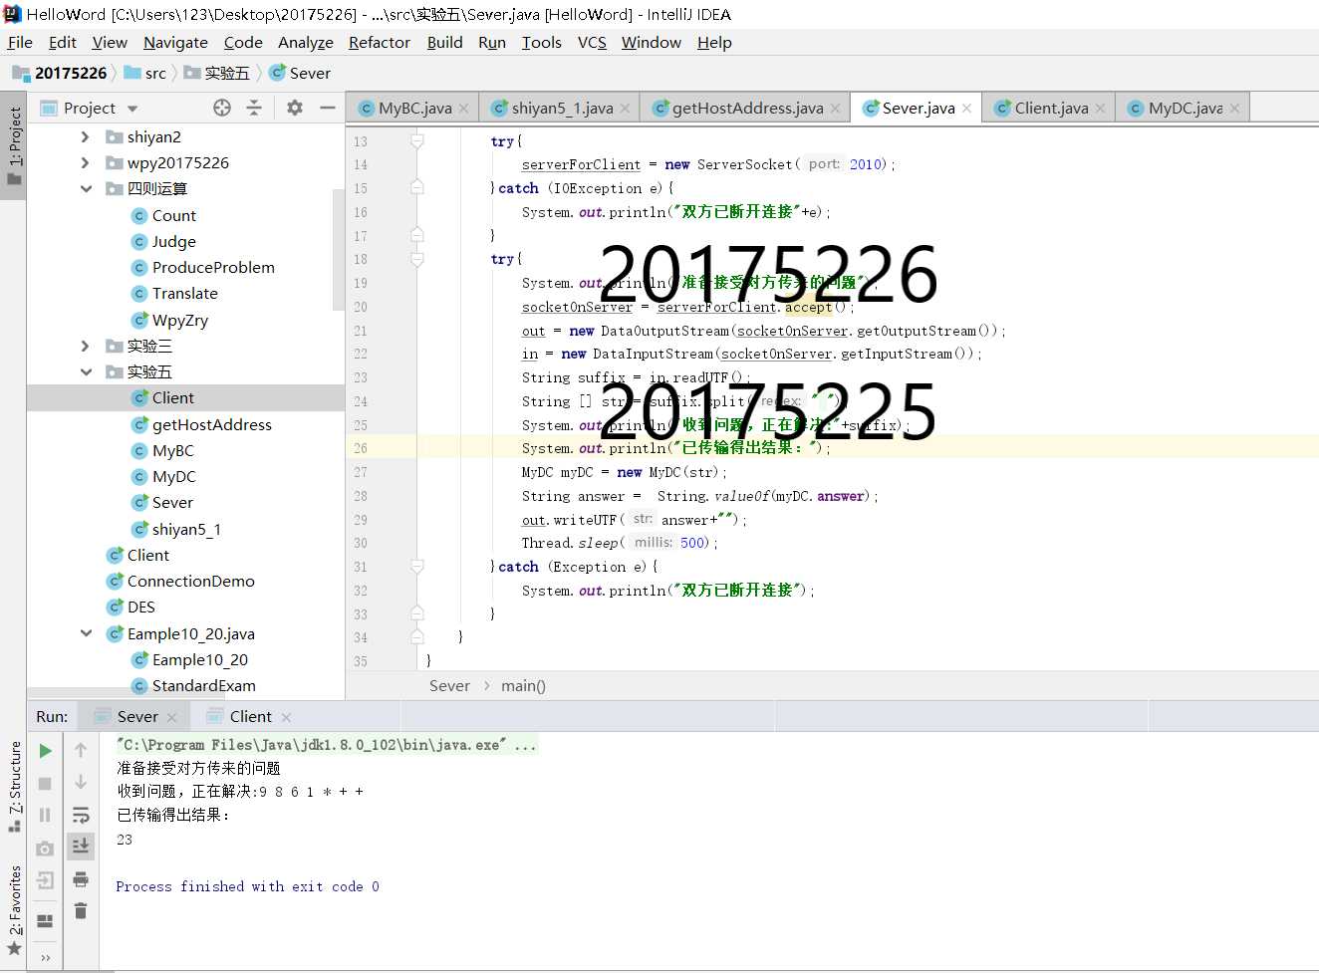This screenshot has height=973, width=1319.
Task: Select Count class in project tree
Action: tap(173, 215)
